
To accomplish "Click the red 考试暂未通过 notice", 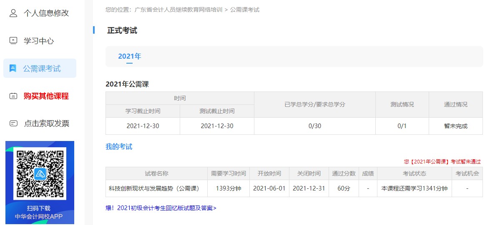I will (x=442, y=162).
